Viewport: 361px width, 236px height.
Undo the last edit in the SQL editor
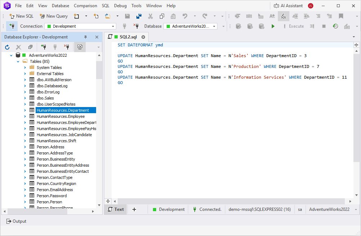pyautogui.click(x=185, y=16)
